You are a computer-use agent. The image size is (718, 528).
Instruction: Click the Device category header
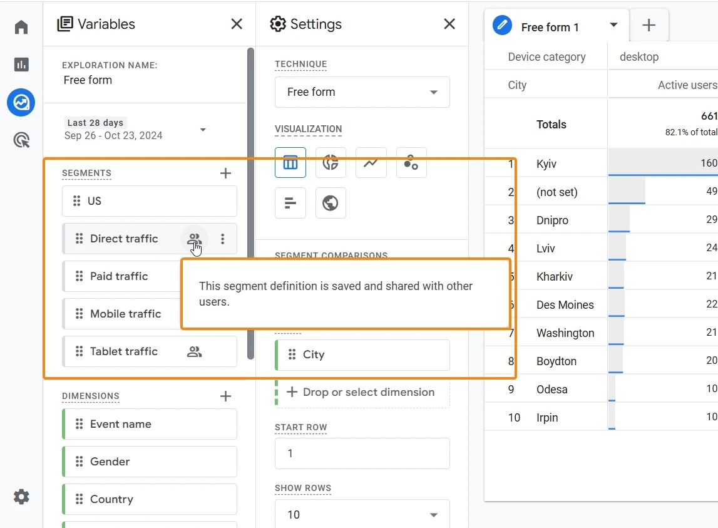(x=546, y=57)
